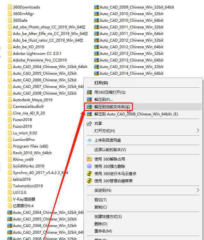Screen dimensions: 204x240
Task: Click the folder icon of 360Downloads
Action: [x=10, y=7]
